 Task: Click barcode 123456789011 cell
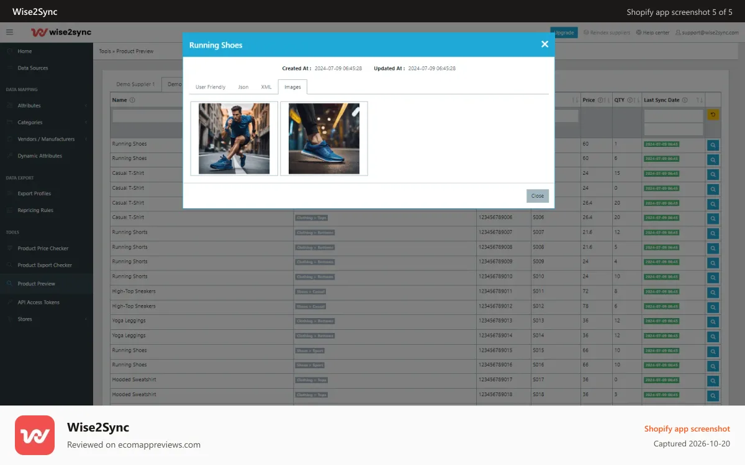click(495, 291)
